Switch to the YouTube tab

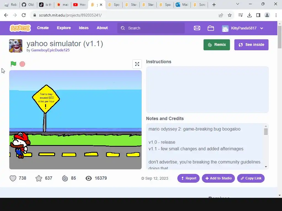pos(80,5)
